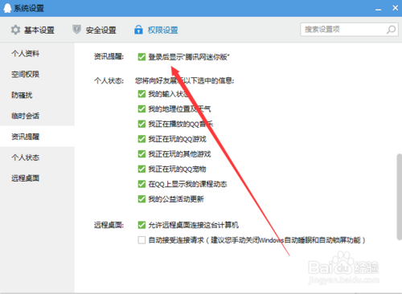
Task: Click the 资讯提醒: section label
Action: click(109, 57)
